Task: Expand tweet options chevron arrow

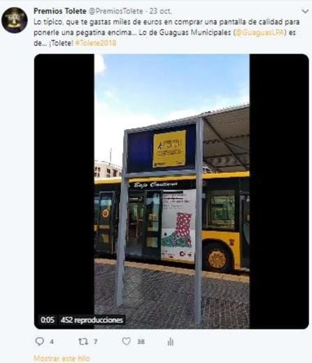Action: coord(305,11)
